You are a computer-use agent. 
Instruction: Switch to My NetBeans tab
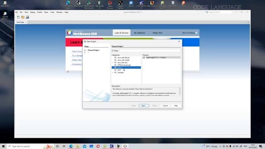[x=140, y=33]
